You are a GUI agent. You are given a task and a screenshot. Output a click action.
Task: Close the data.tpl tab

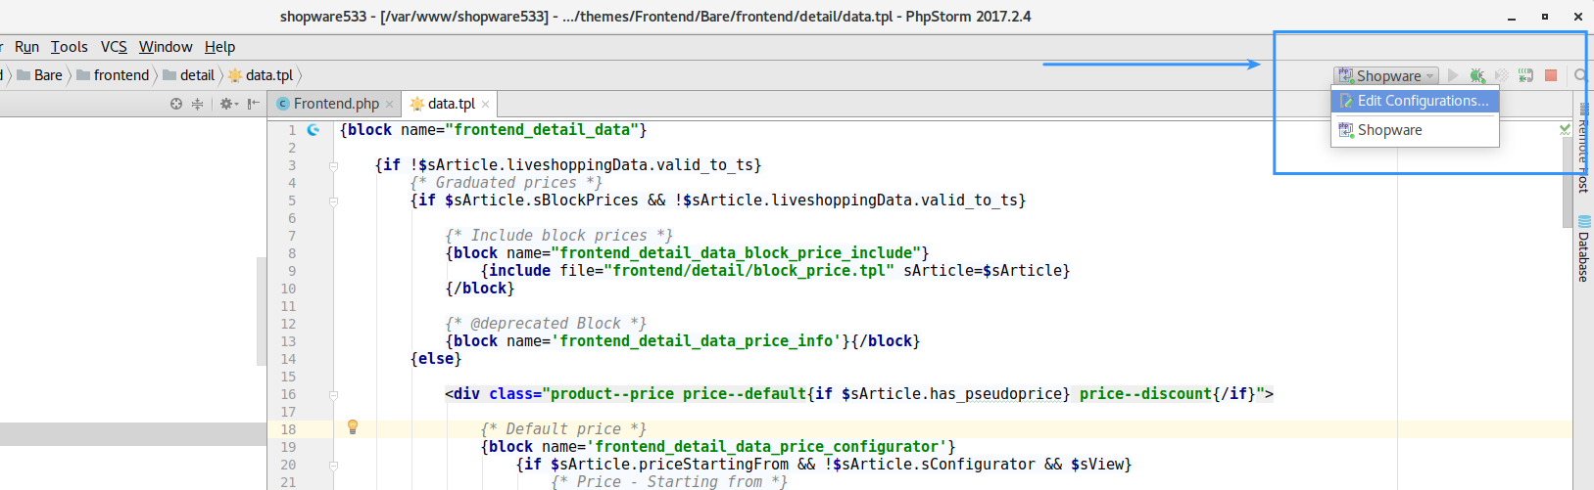pos(485,104)
